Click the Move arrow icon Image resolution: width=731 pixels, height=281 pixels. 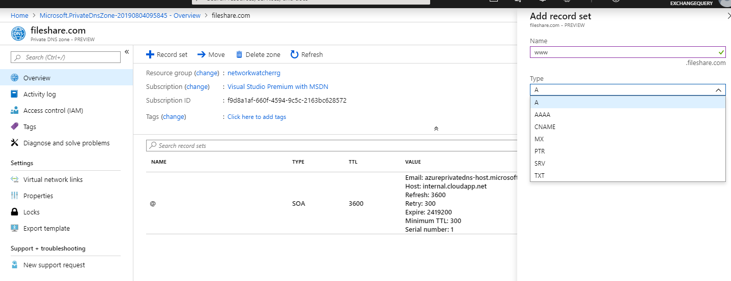pyautogui.click(x=202, y=54)
